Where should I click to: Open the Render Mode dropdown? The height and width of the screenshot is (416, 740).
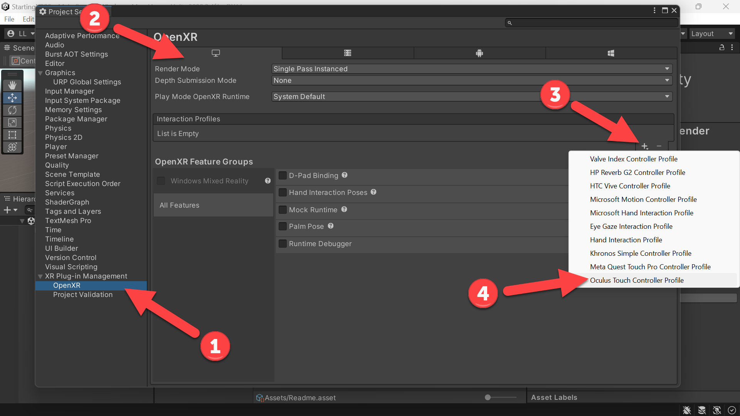pyautogui.click(x=472, y=69)
